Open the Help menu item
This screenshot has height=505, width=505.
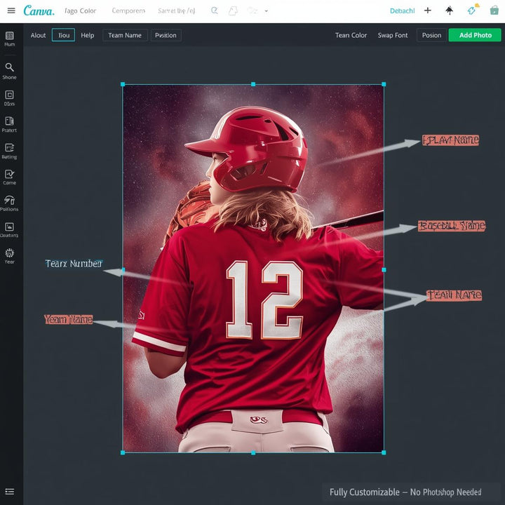point(87,35)
